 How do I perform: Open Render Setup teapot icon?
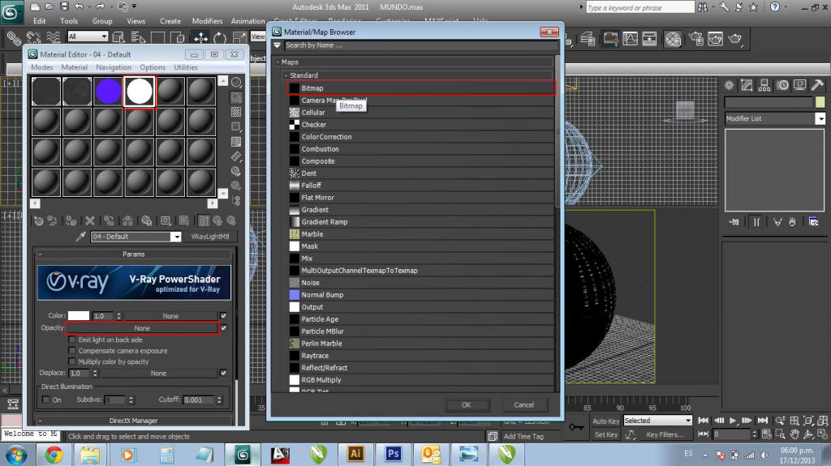coord(695,39)
